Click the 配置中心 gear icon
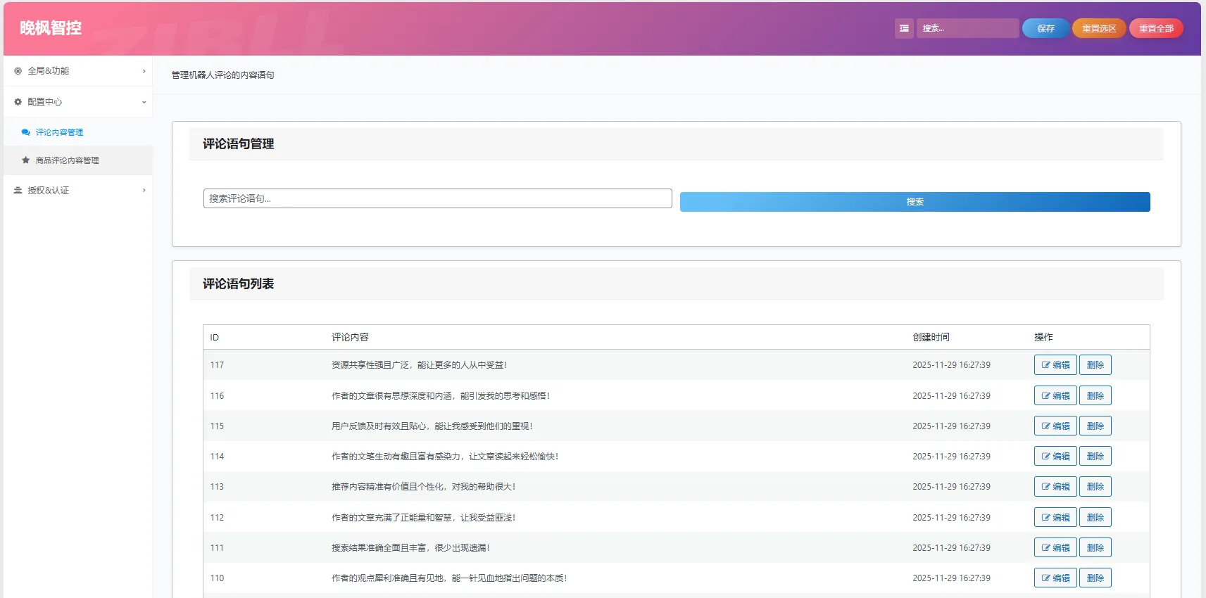The width and height of the screenshot is (1206, 598). pos(18,102)
